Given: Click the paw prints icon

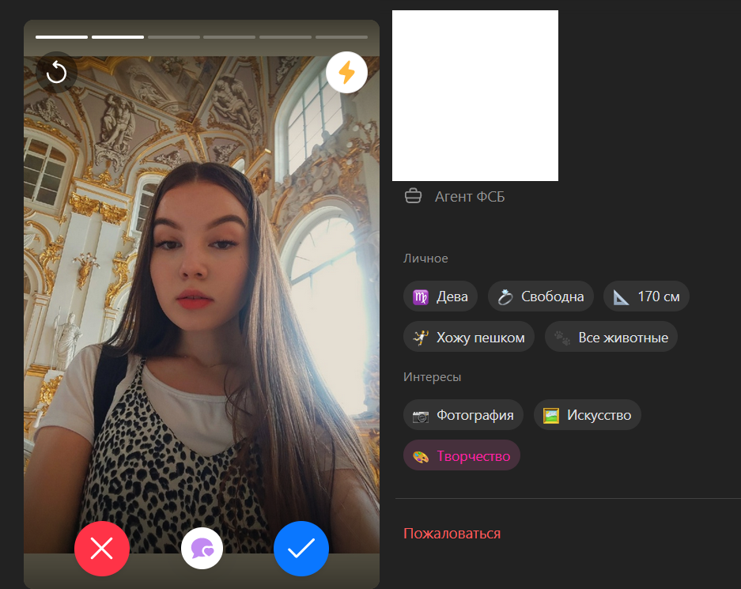Looking at the screenshot, I should pos(562,338).
